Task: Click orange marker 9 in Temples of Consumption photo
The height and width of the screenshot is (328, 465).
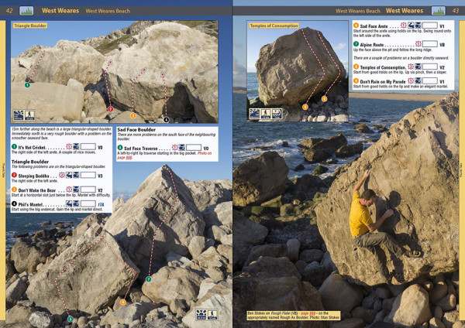Action: click(x=324, y=99)
